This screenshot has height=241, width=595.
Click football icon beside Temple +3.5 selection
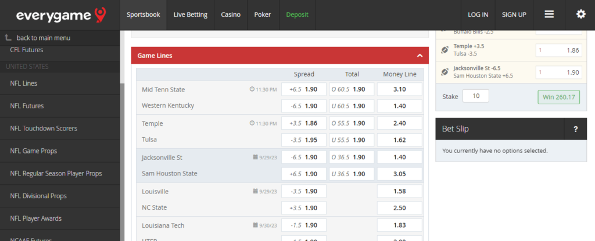point(445,50)
